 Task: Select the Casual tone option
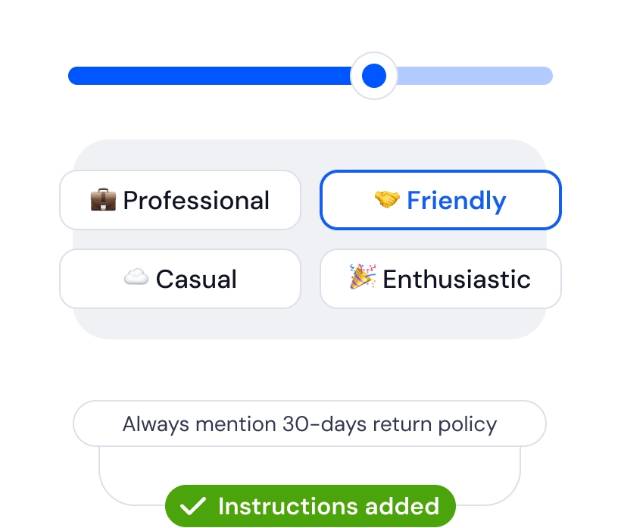coord(179,279)
